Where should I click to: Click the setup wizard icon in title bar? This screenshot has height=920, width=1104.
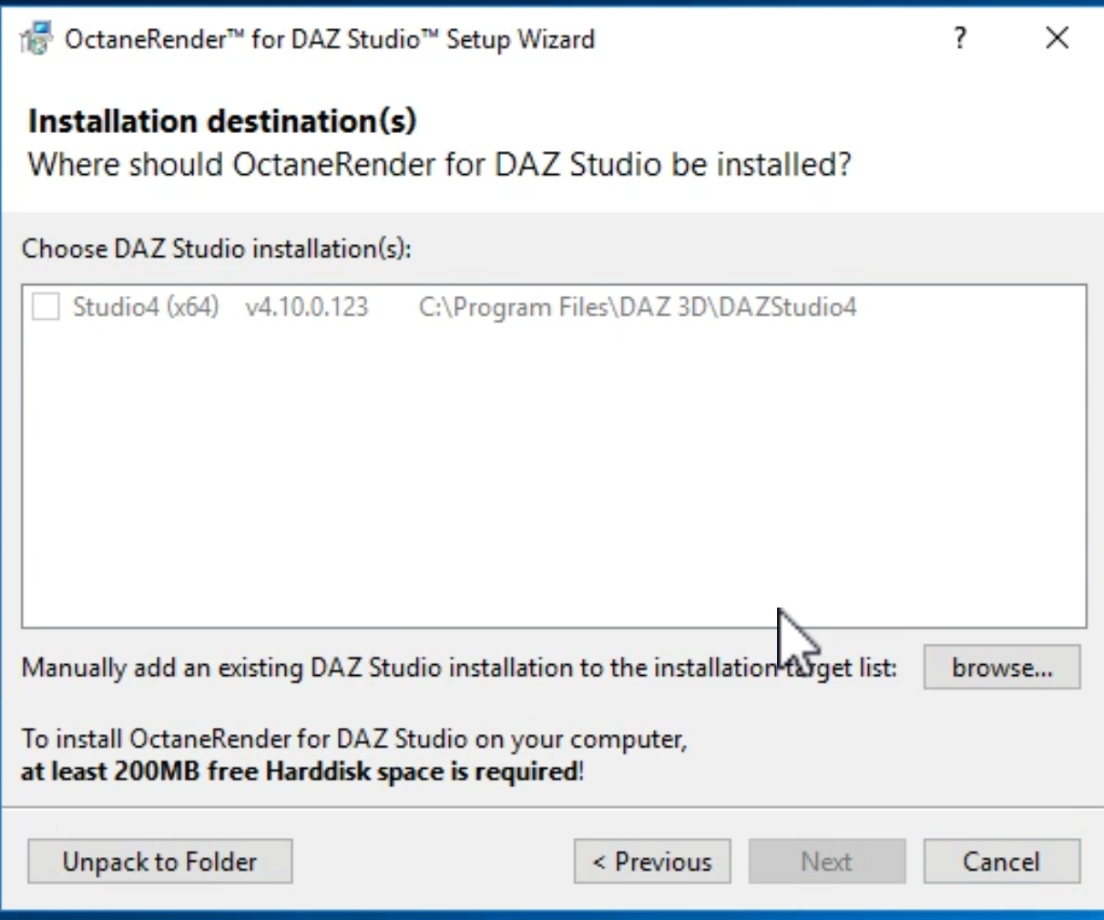tap(36, 39)
